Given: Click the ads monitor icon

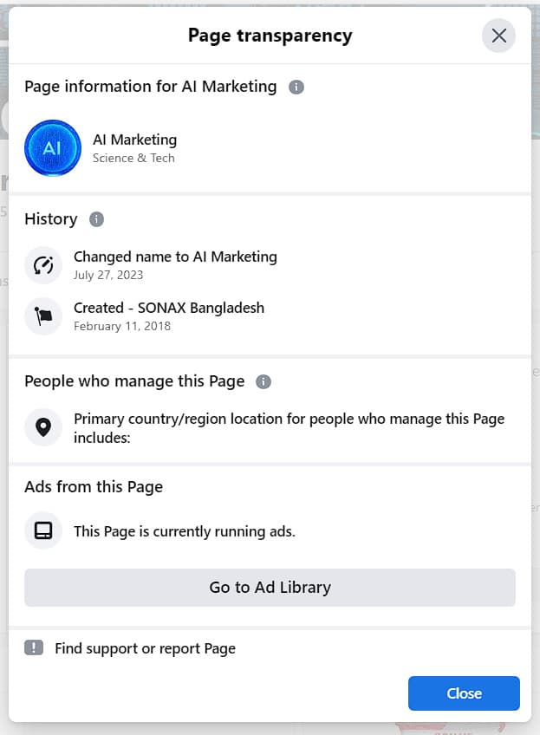Looking at the screenshot, I should tap(43, 531).
